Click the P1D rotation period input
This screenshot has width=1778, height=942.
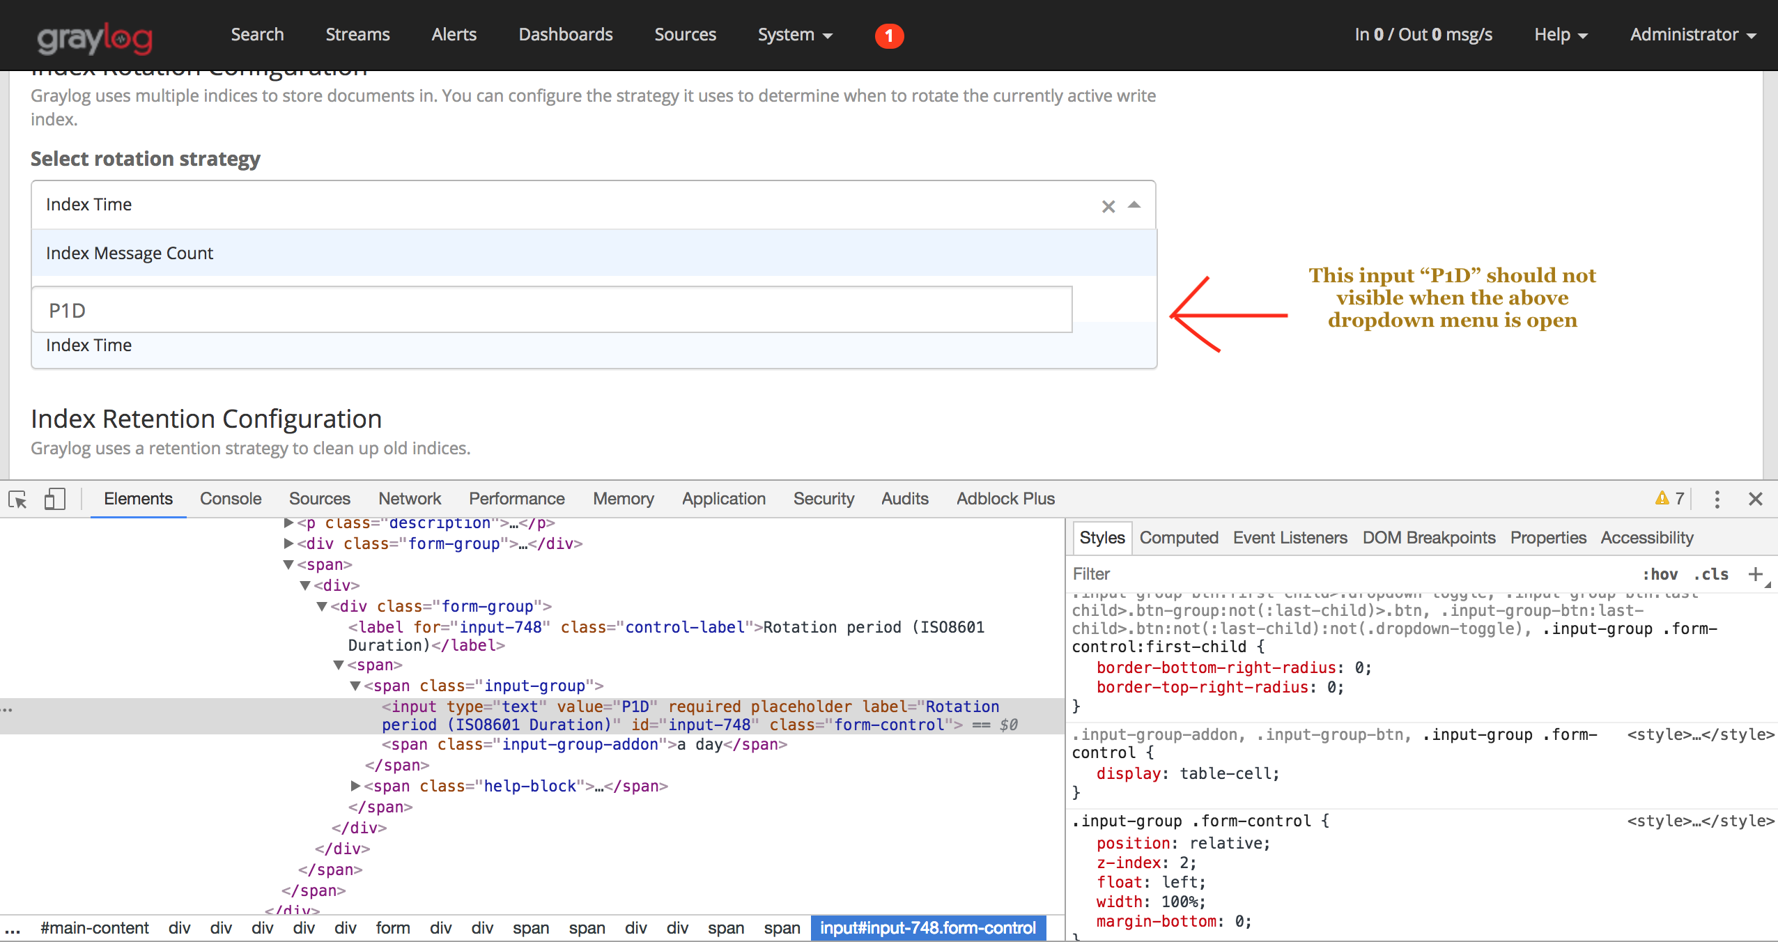(550, 310)
